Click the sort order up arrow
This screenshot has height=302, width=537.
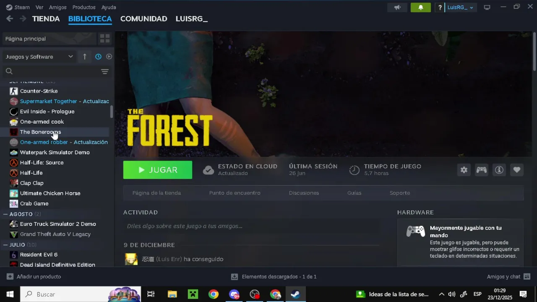coord(84,57)
